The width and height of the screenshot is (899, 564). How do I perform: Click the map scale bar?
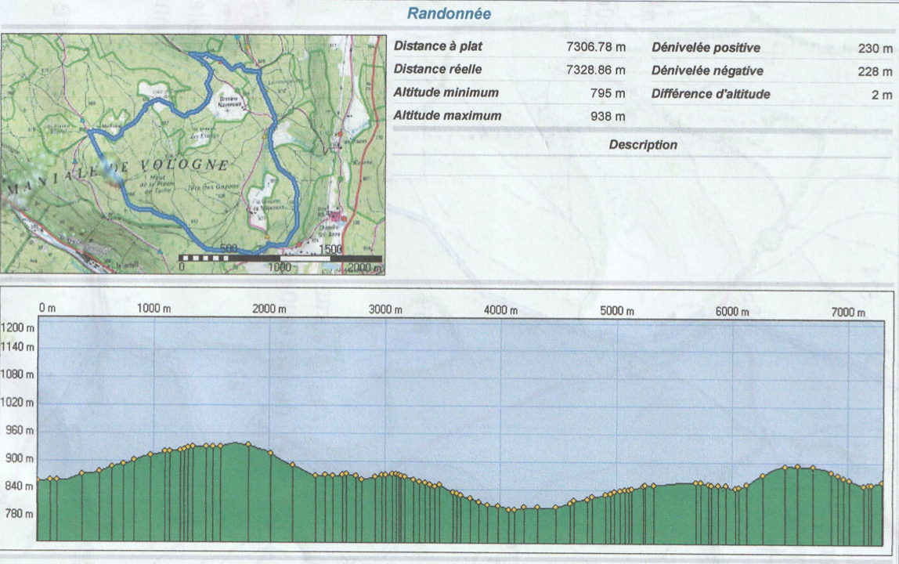[280, 258]
